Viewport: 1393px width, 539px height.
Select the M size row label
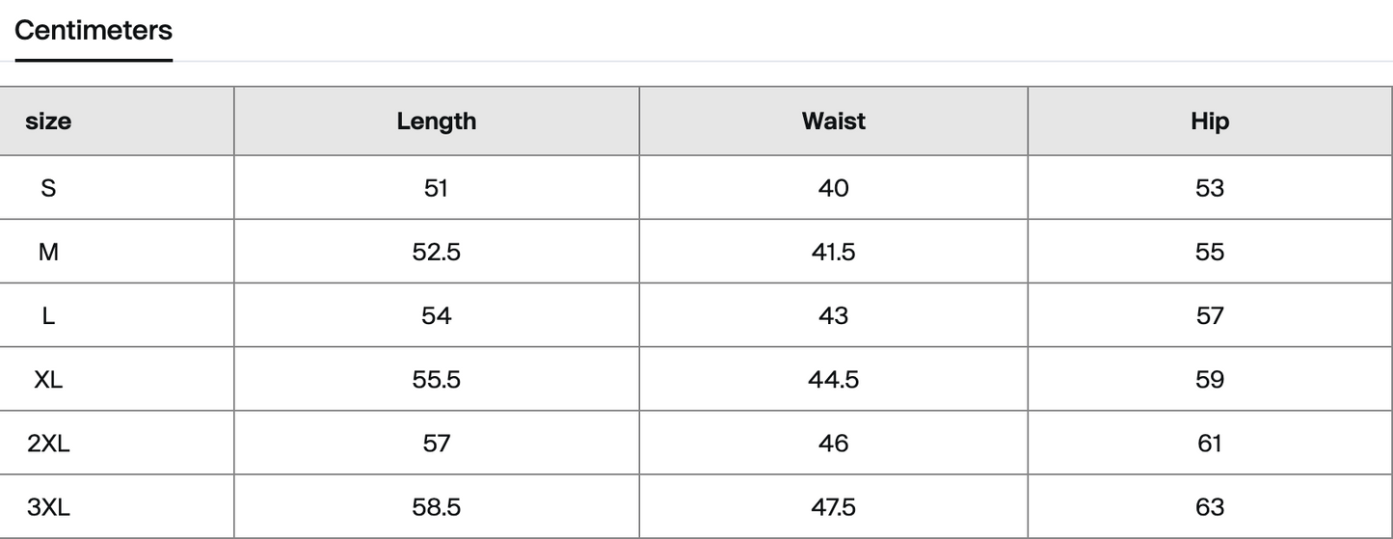[x=48, y=252]
